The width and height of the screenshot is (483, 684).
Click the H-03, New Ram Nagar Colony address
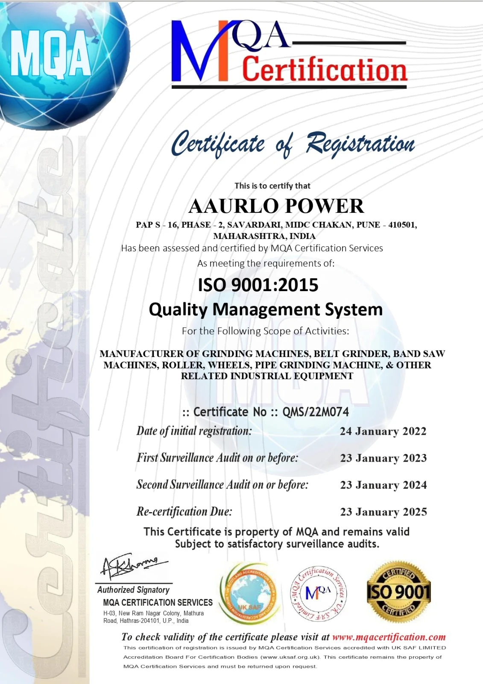click(154, 613)
